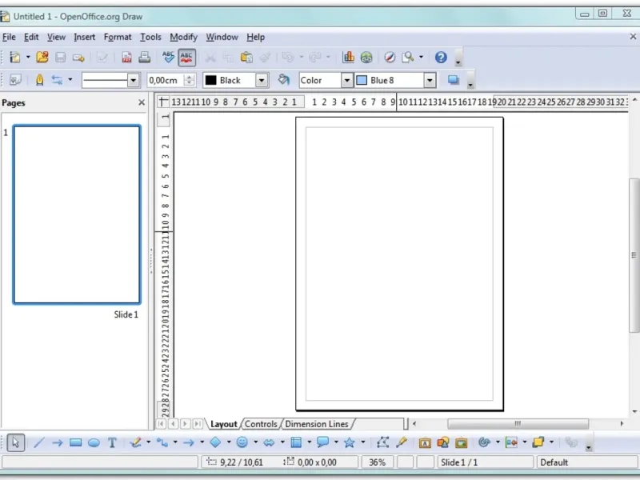
Task: Insert a chart using the chart icon
Action: click(x=348, y=57)
